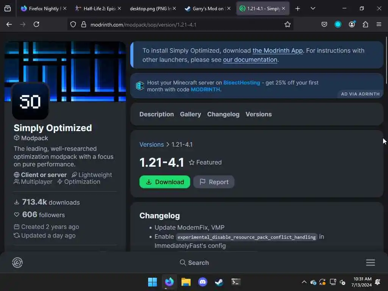Open Firefox Nightly from taskbar

pos(169,282)
